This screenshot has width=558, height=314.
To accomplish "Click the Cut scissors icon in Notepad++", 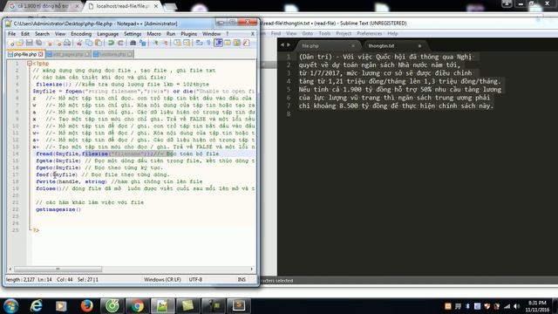I will point(79,43).
